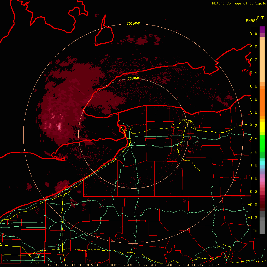267x267 pixels.
Task: Click the 9.0 legend value
Action: pyautogui.click(x=254, y=47)
